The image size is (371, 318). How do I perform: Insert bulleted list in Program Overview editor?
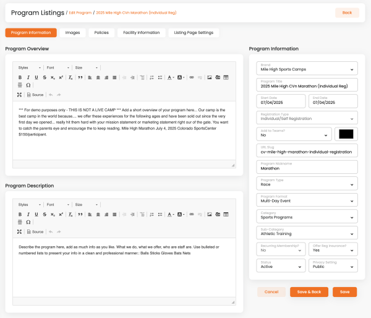click(x=160, y=77)
